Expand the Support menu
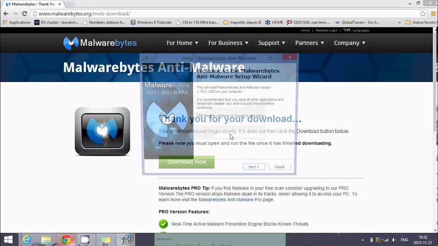 tap(272, 43)
